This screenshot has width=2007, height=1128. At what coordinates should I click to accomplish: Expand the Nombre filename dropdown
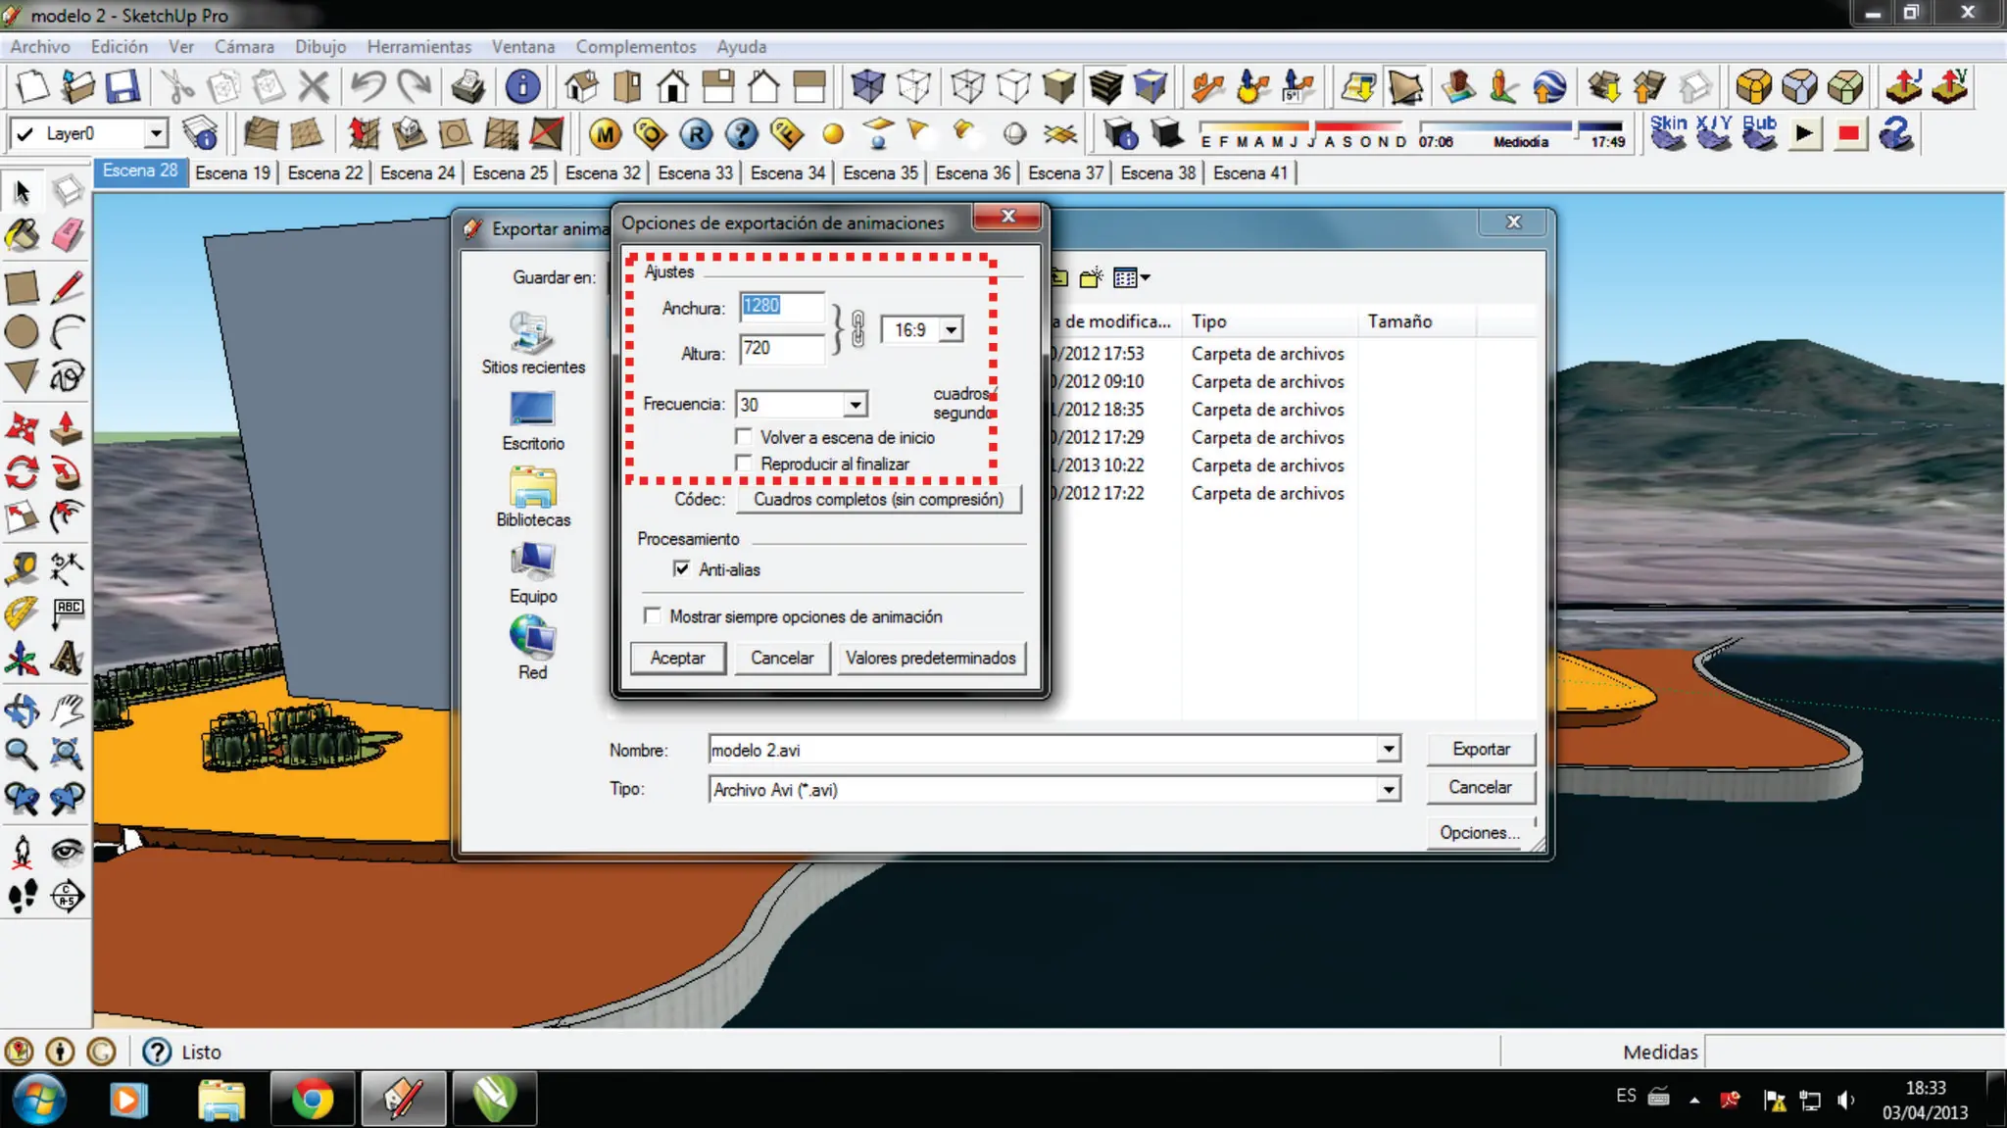[x=1389, y=750]
